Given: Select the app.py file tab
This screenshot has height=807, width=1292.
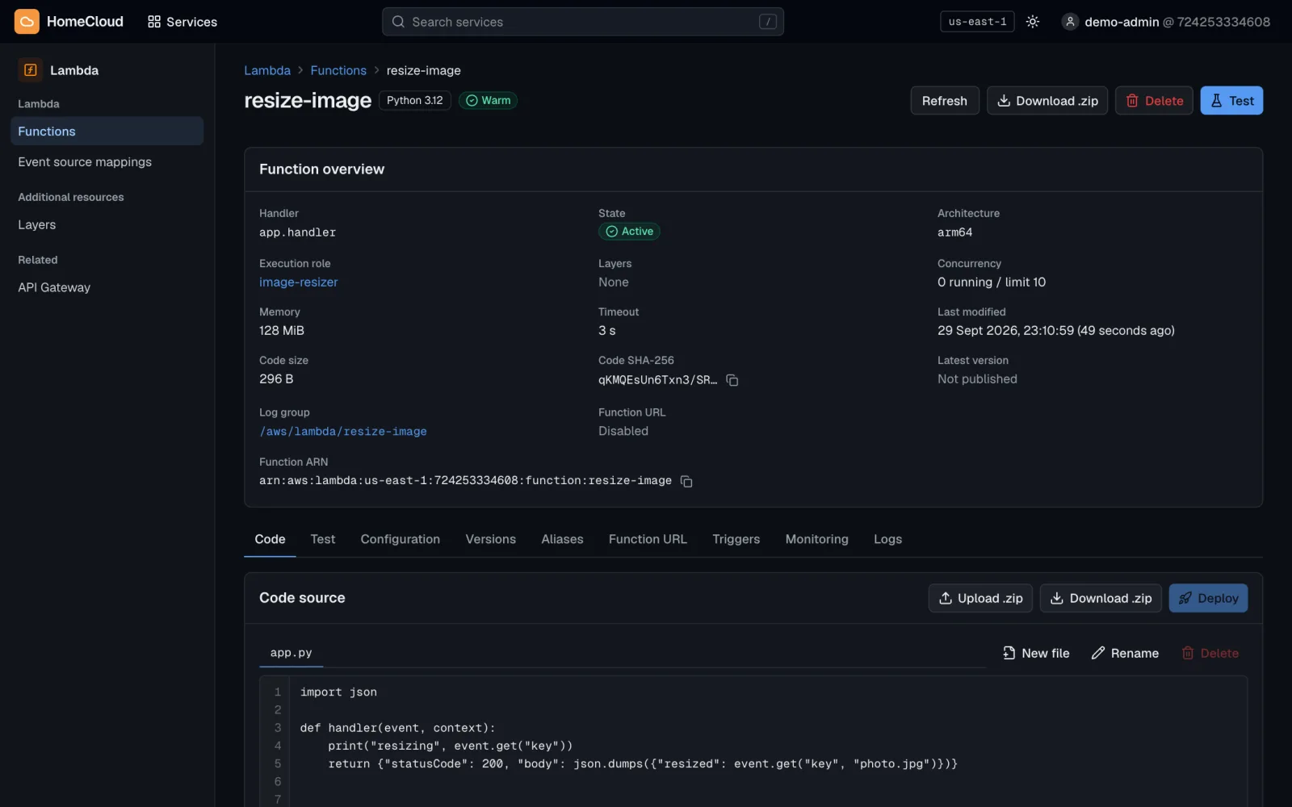Looking at the screenshot, I should tap(292, 653).
